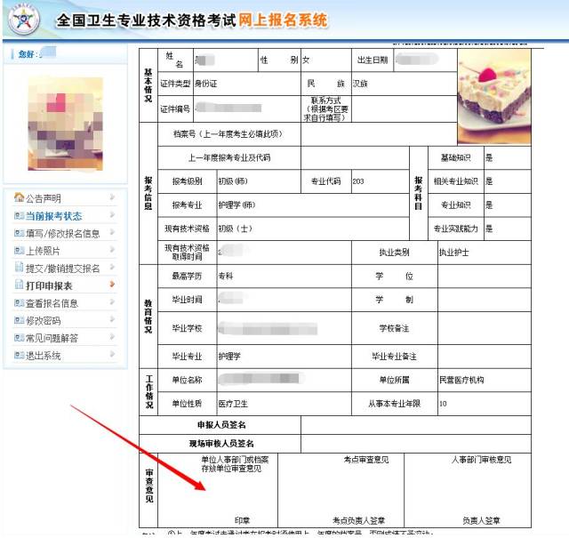Select 提交/撤销提交报名 in the sidebar
This screenshot has width=569, height=538.
pyautogui.click(x=62, y=269)
